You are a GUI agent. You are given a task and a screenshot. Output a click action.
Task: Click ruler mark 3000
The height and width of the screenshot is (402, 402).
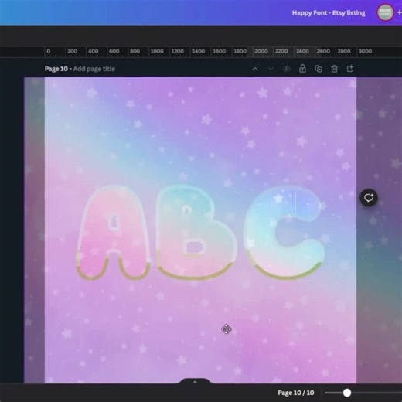coord(365,51)
